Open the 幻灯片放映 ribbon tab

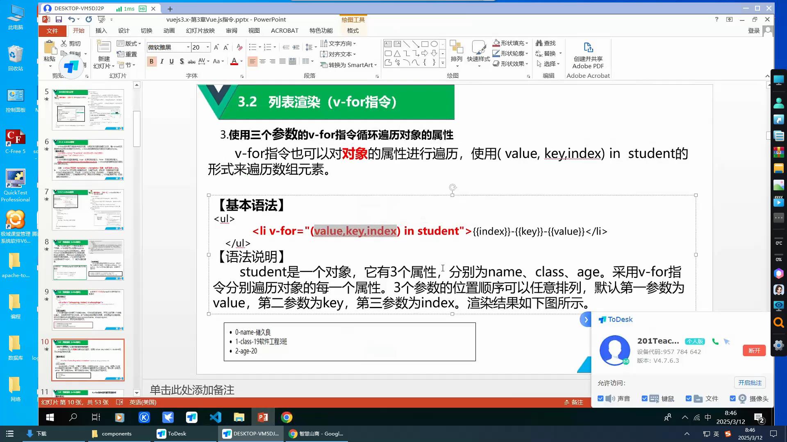point(200,31)
